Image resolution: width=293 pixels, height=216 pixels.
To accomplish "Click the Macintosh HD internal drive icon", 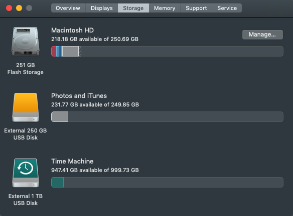I will (26, 41).
